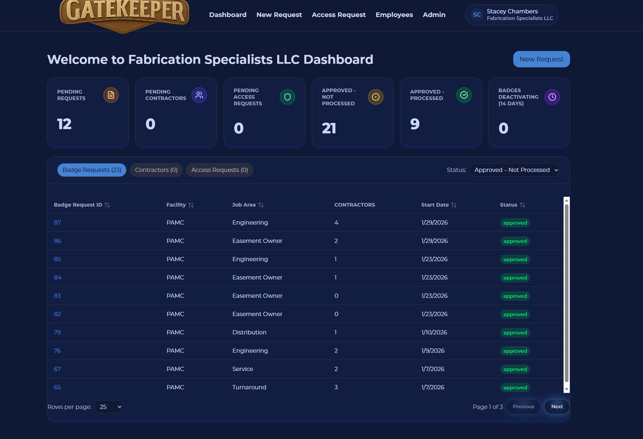643x439 pixels.
Task: Open the Status filter dropdown
Action: (x=515, y=170)
